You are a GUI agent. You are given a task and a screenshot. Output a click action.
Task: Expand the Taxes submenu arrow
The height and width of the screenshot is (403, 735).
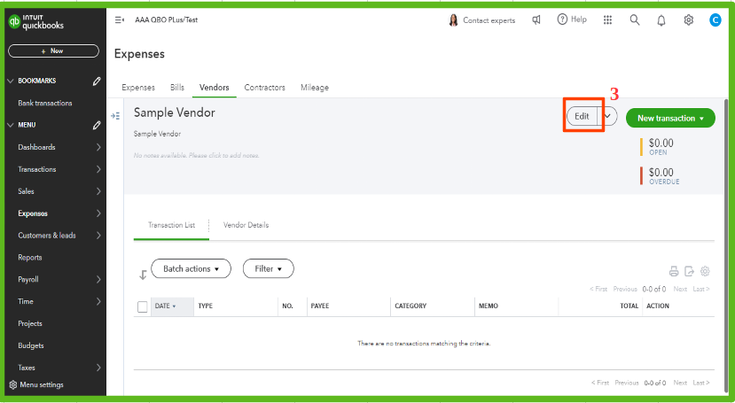pos(98,368)
